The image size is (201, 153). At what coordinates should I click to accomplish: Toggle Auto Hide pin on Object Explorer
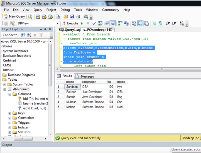coord(46,29)
